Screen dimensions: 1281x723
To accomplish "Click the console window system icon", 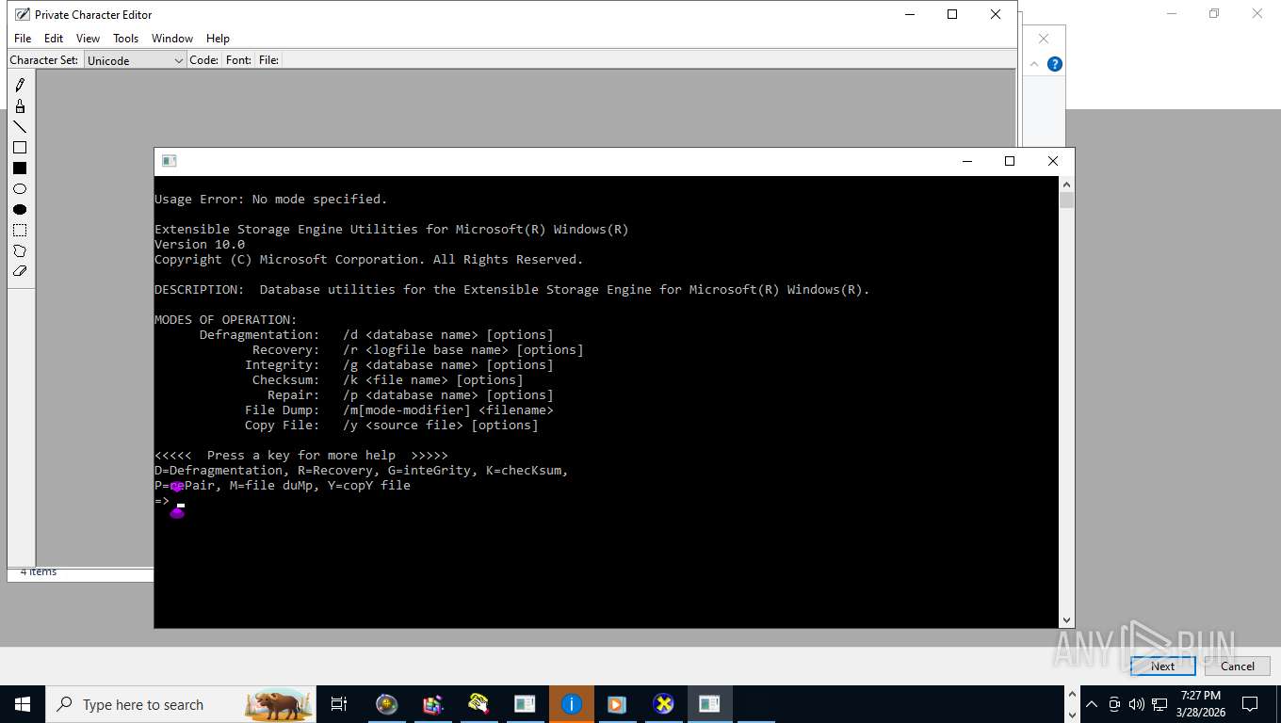I will 170,161.
